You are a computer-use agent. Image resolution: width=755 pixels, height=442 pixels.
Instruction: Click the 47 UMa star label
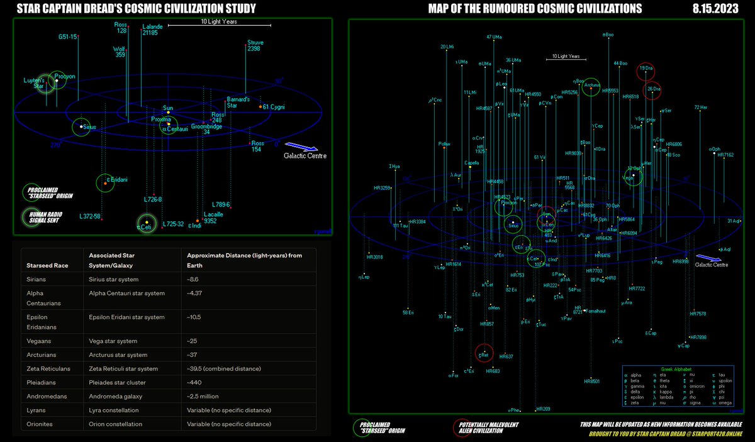pyautogui.click(x=494, y=37)
